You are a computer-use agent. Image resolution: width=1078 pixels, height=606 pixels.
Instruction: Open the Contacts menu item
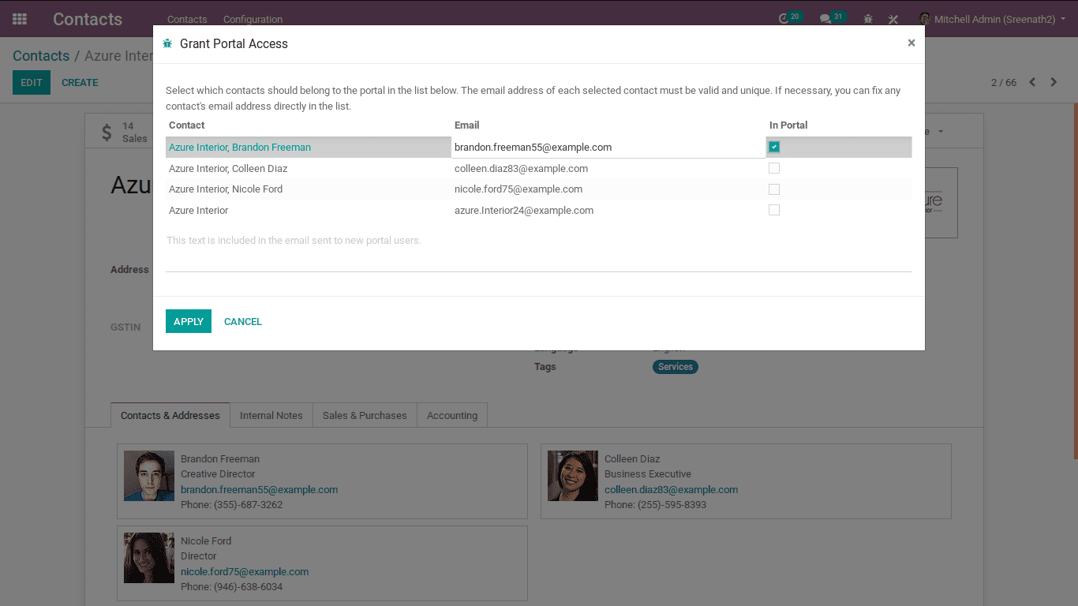pos(187,19)
